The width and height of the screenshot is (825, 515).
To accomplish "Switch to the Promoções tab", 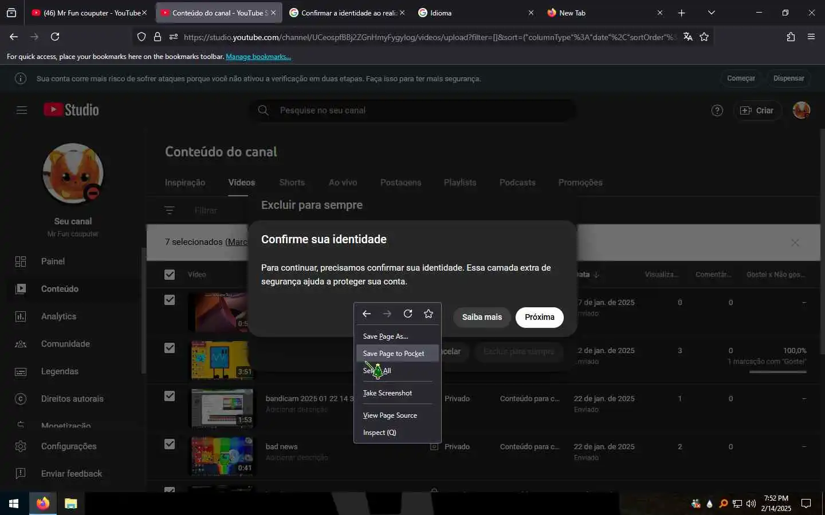I will (580, 183).
